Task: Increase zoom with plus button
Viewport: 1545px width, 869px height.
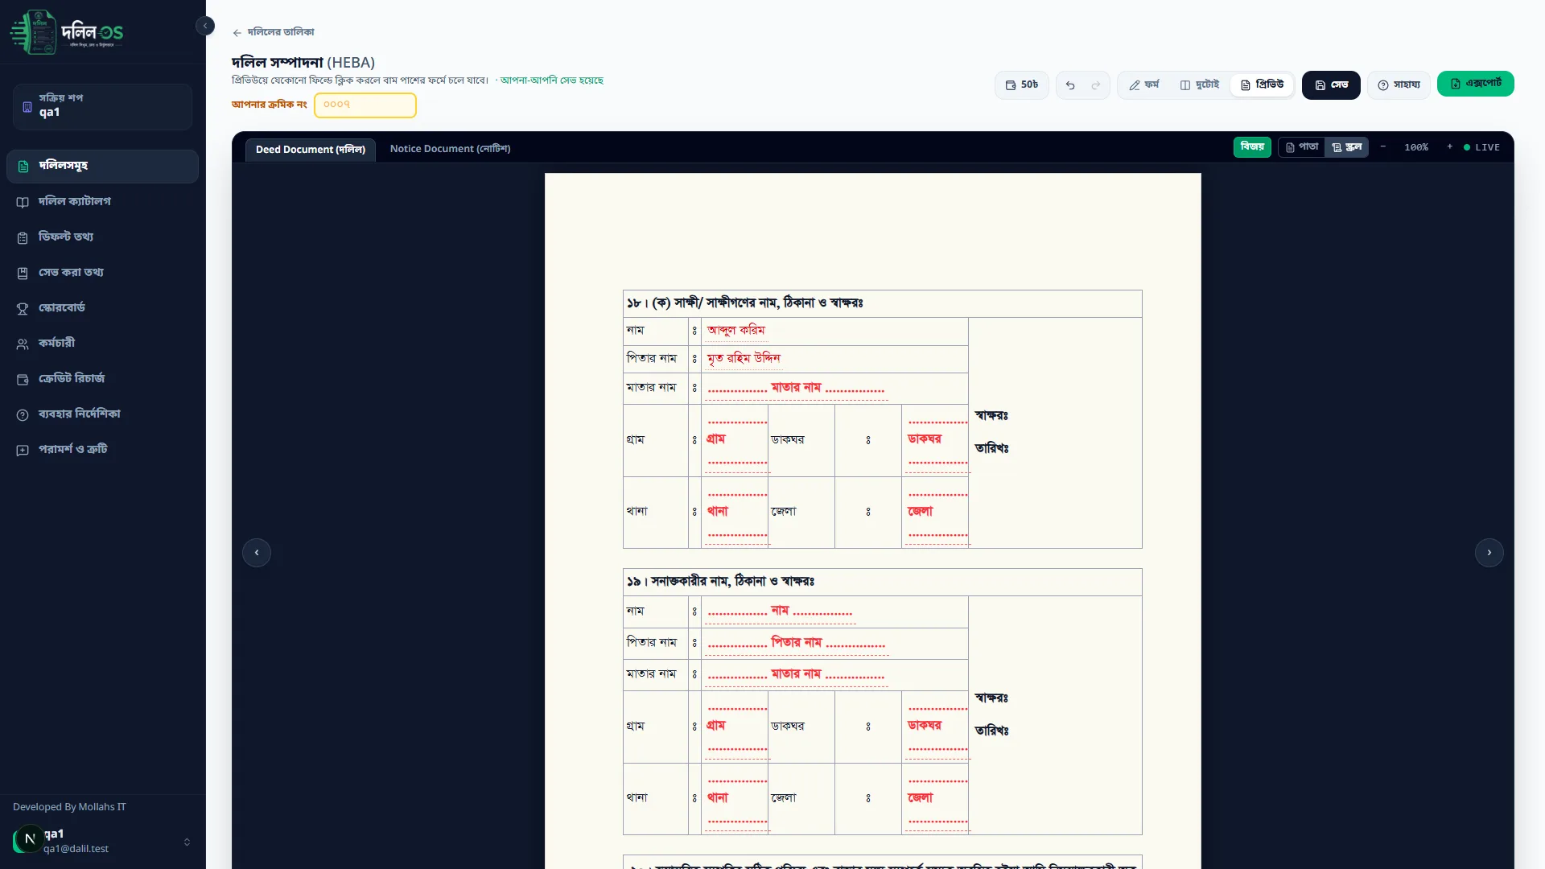Action: (1450, 147)
